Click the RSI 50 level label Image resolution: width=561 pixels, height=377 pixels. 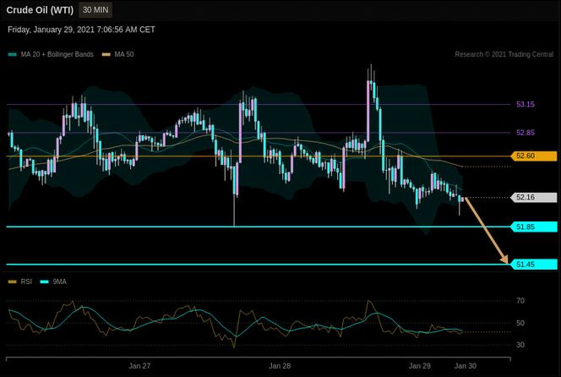point(520,323)
